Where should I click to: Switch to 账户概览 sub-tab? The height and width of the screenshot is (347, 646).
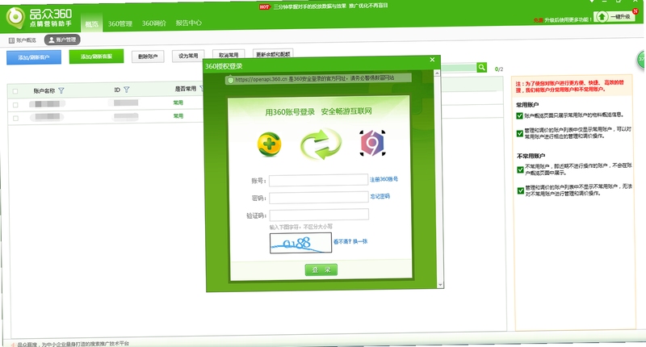point(23,40)
